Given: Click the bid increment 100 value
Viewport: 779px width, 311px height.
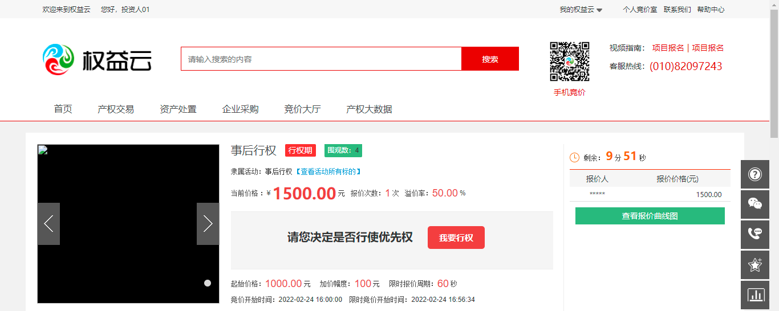Looking at the screenshot, I should [x=363, y=284].
